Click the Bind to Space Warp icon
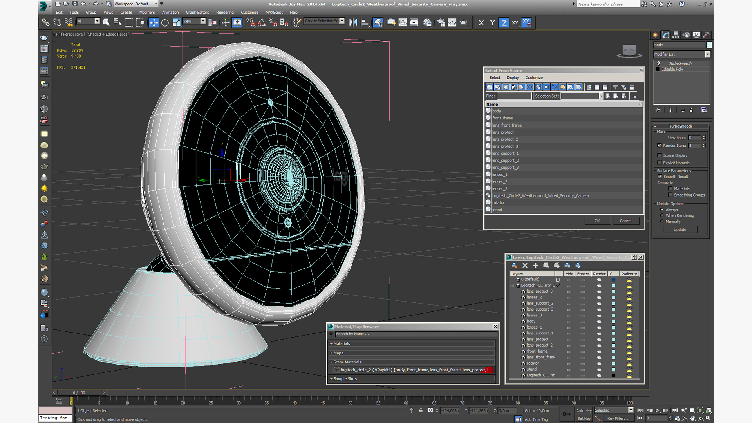The image size is (752, 423). [69, 23]
